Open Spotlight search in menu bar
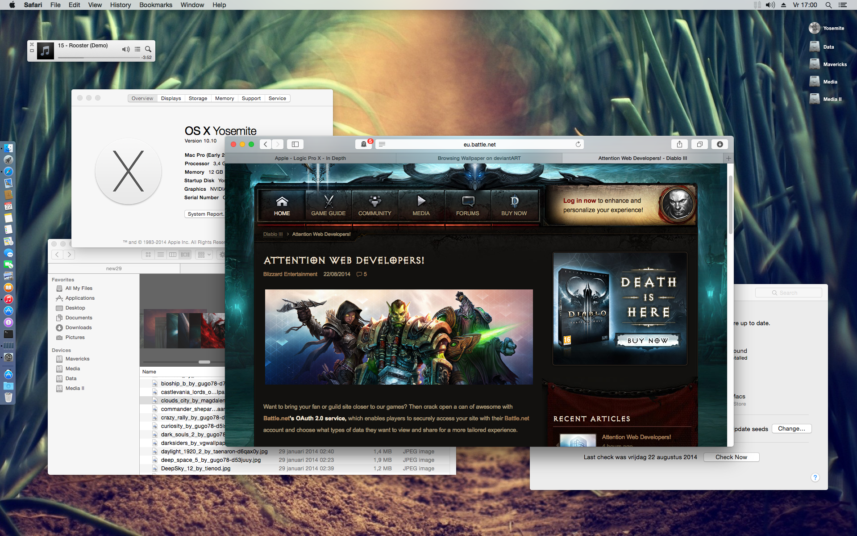Image resolution: width=857 pixels, height=536 pixels. [x=828, y=5]
